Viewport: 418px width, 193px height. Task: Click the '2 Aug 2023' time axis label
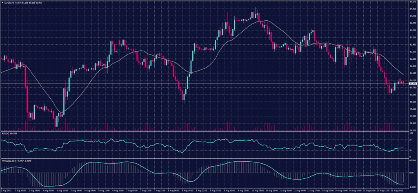click(x=7, y=190)
